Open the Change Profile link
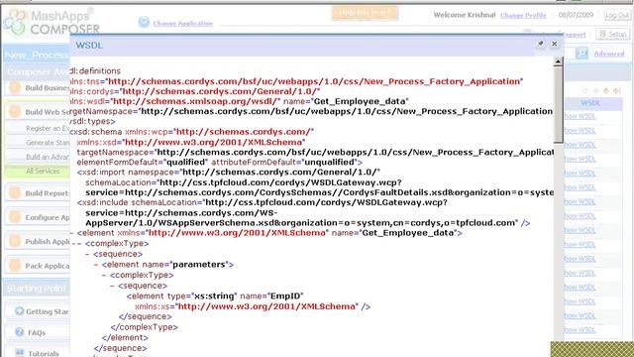The image size is (634, 357). click(523, 15)
